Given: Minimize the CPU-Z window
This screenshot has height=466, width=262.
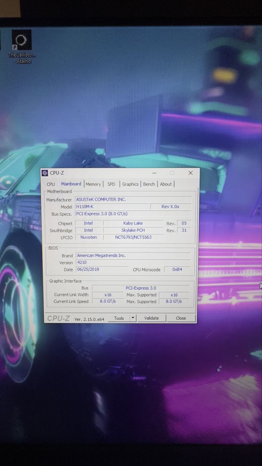Looking at the screenshot, I should pos(154,173).
